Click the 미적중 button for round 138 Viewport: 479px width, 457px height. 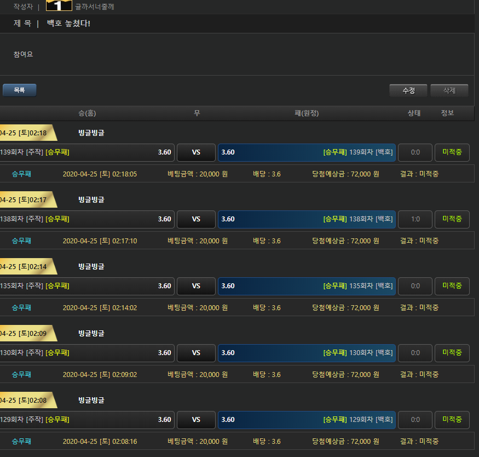[x=452, y=219]
